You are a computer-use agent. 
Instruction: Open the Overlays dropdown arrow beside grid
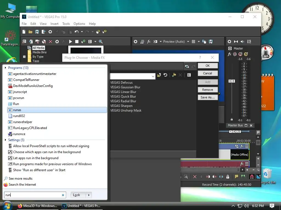pyautogui.click(x=199, y=42)
